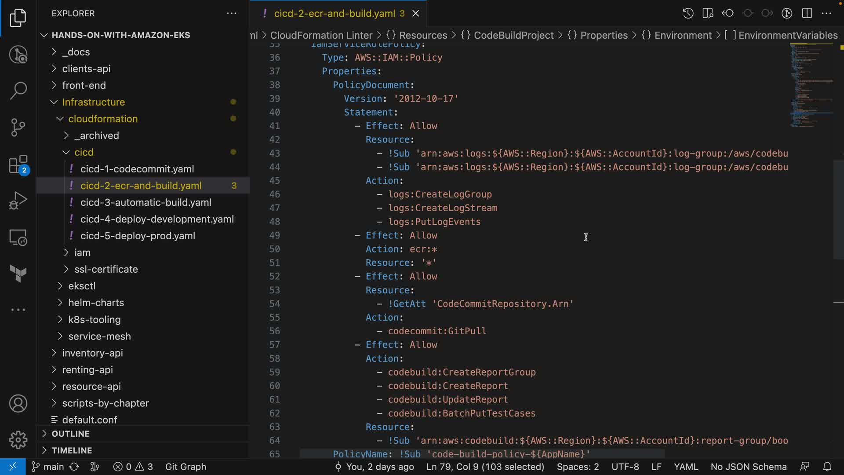
Task: Open the Search view in activity bar
Action: pos(18,91)
